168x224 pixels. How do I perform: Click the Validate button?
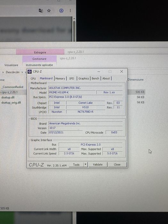(98, 164)
